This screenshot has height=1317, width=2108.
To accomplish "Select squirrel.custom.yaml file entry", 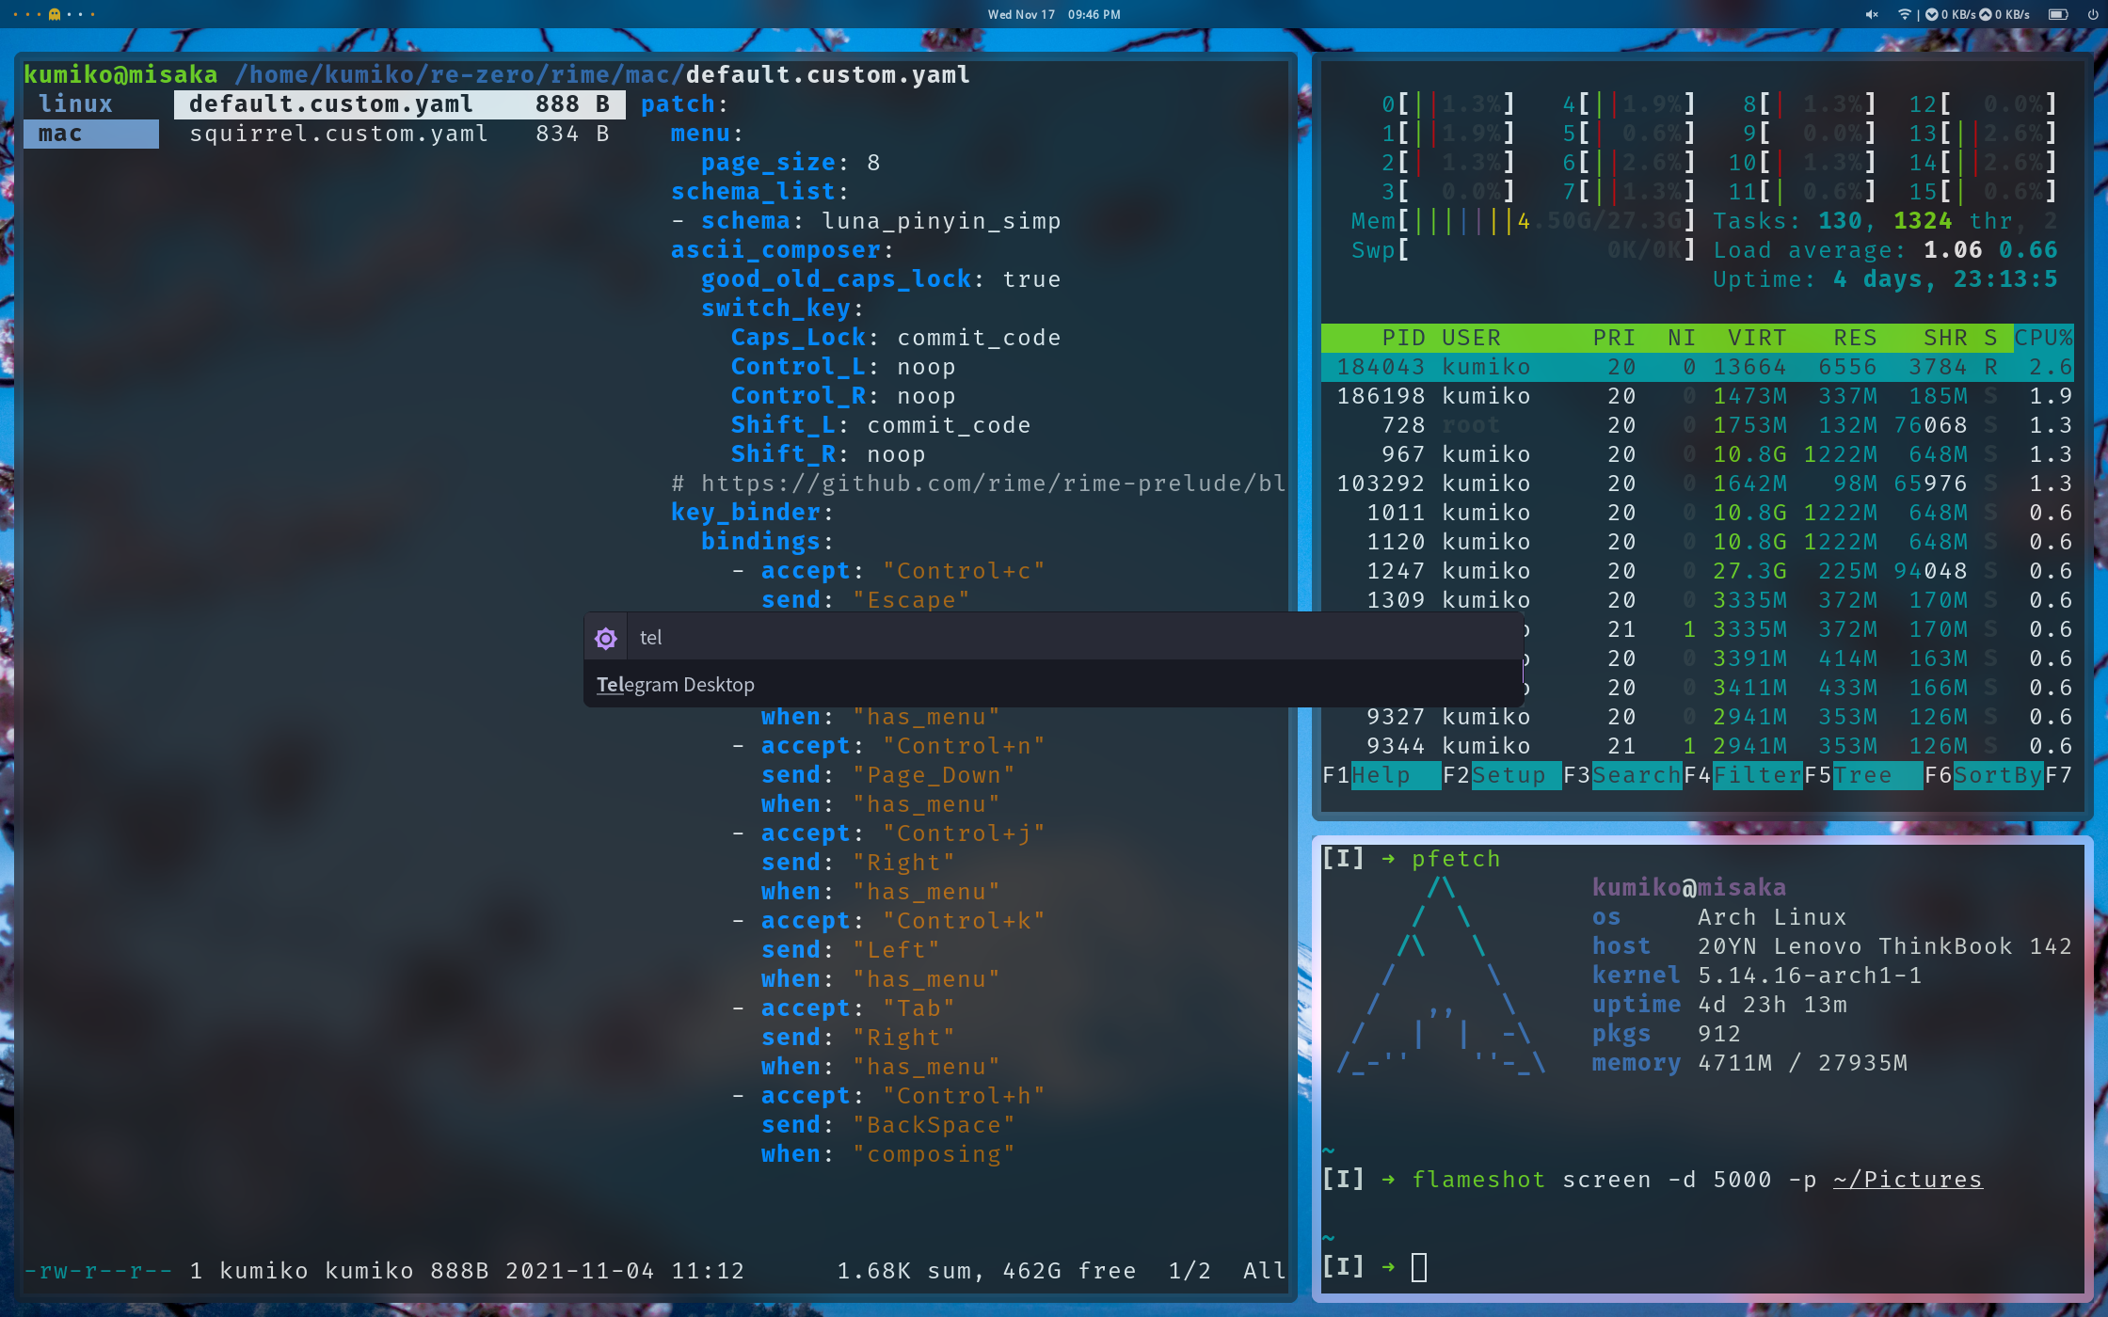I will click(x=339, y=134).
